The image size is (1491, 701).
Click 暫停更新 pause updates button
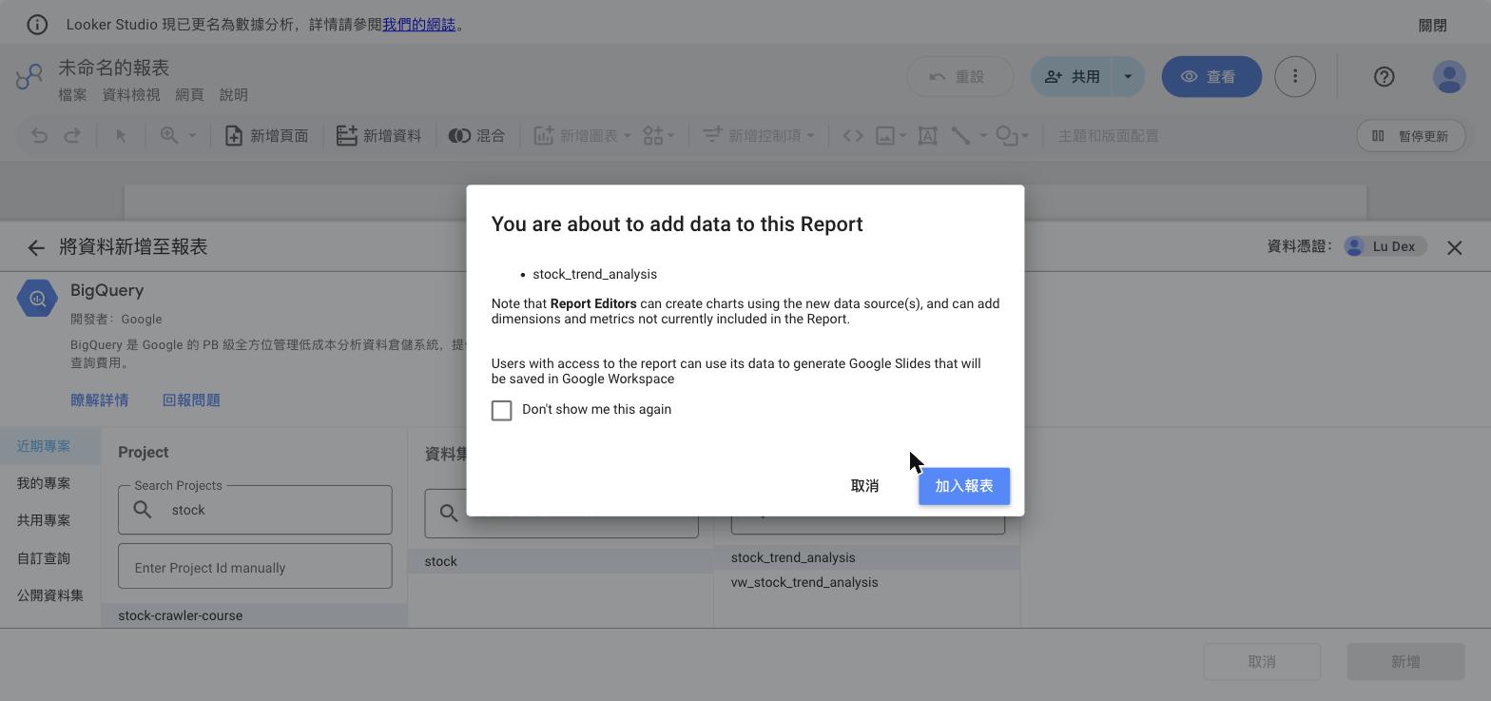pos(1410,136)
